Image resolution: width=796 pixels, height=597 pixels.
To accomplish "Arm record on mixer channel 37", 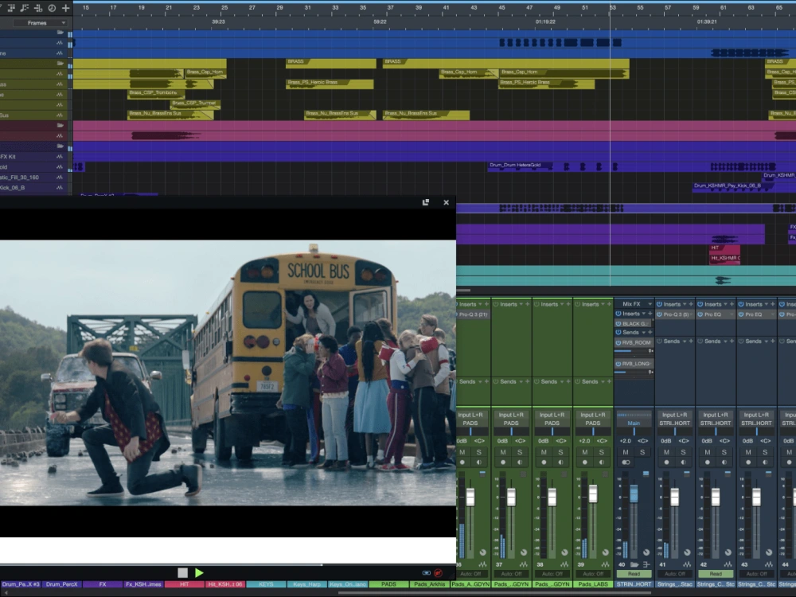I will (x=503, y=462).
